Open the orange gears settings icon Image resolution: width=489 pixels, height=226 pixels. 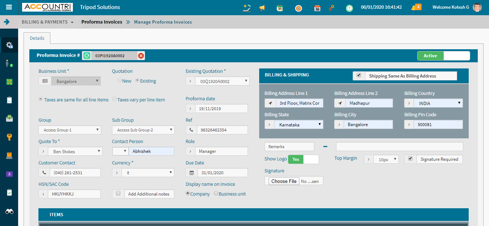pos(331,8)
